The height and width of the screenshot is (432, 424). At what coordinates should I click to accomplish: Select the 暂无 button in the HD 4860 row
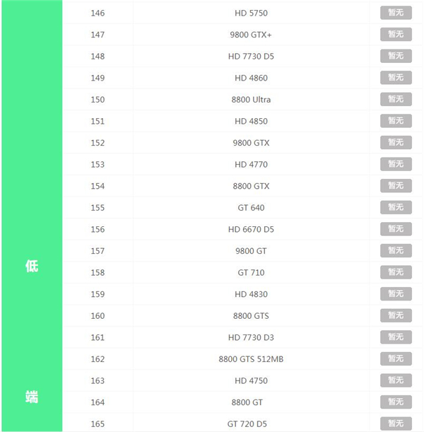pyautogui.click(x=396, y=78)
